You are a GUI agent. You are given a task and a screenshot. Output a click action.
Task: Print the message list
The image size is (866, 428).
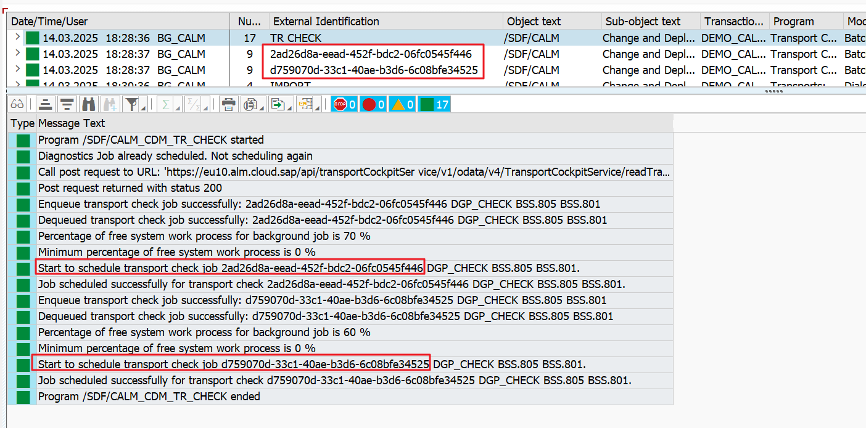(x=229, y=104)
